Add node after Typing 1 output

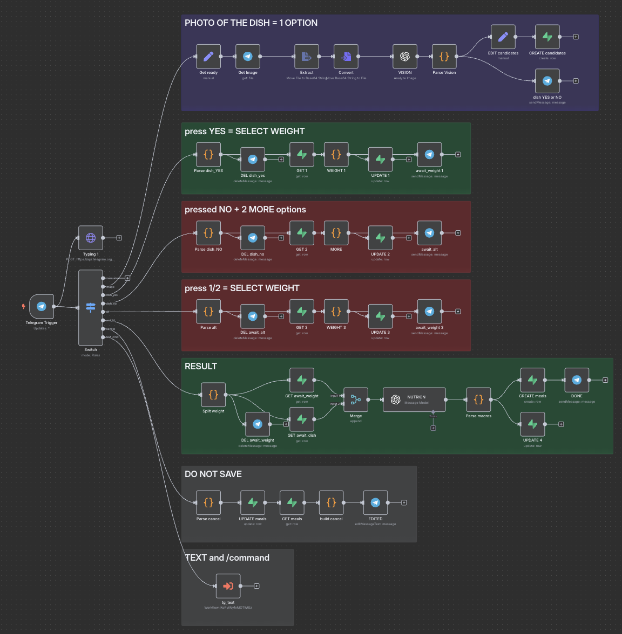point(119,238)
